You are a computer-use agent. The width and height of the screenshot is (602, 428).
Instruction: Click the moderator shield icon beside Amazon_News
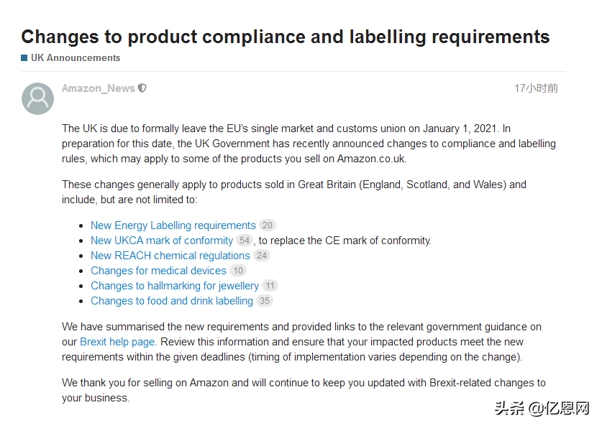[x=142, y=88]
